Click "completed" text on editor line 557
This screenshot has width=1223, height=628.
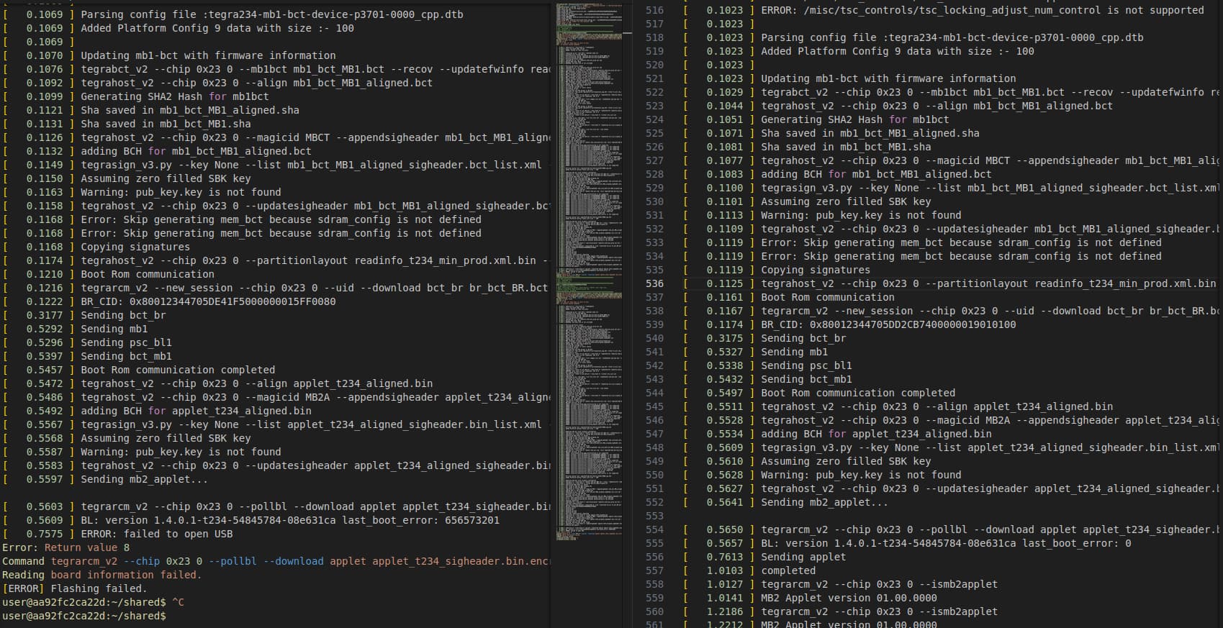tap(788, 570)
